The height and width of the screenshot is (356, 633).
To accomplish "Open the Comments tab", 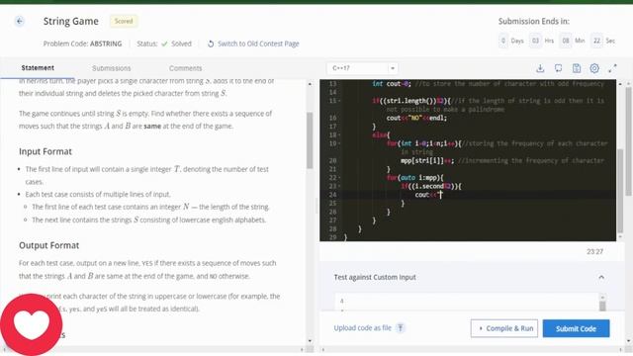I will coord(185,68).
